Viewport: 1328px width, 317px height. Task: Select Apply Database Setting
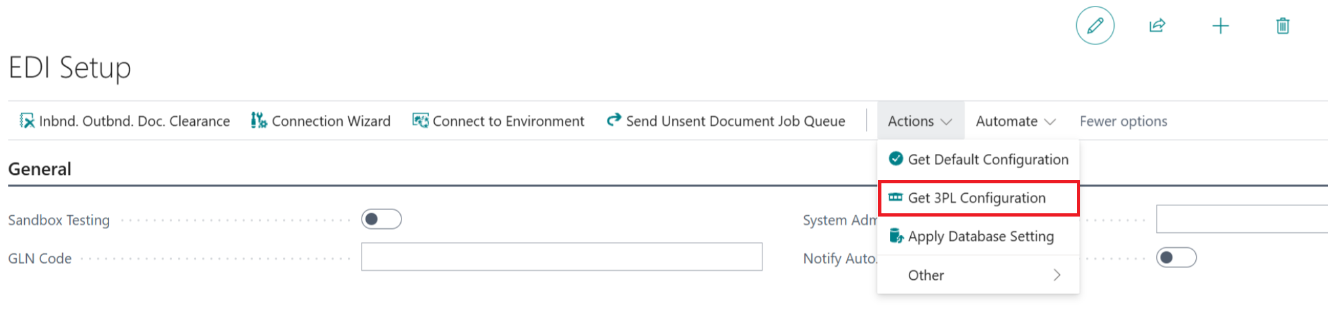tap(980, 236)
